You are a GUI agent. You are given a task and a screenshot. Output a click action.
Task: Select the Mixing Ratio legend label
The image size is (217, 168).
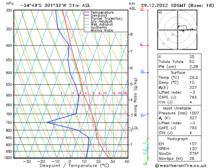(x=102, y=30)
